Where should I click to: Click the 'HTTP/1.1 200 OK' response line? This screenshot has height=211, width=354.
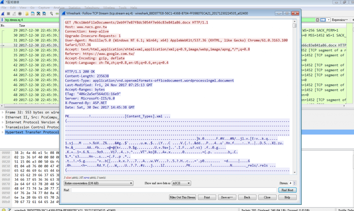(80, 71)
